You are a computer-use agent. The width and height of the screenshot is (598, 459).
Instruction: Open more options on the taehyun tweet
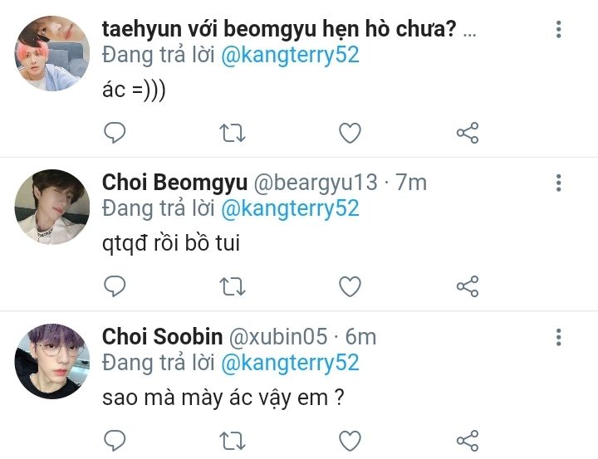[559, 30]
